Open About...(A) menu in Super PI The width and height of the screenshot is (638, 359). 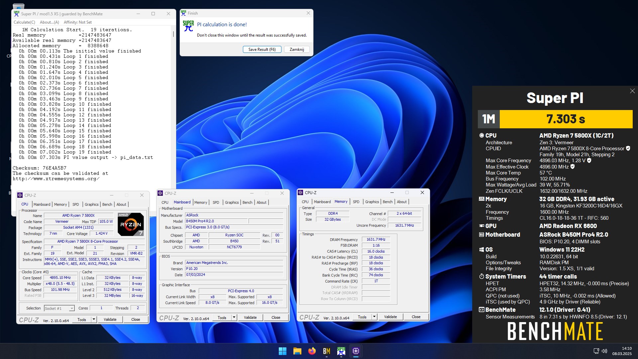pyautogui.click(x=50, y=22)
